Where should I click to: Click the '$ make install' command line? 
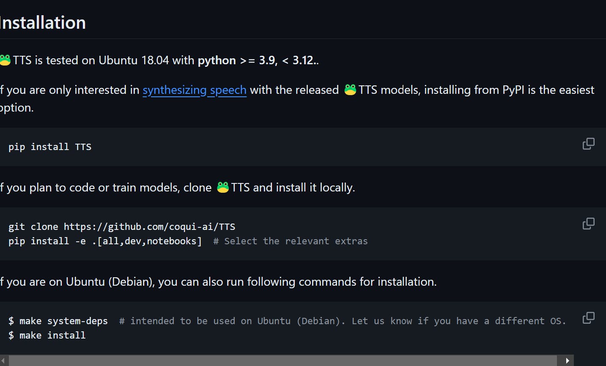47,336
